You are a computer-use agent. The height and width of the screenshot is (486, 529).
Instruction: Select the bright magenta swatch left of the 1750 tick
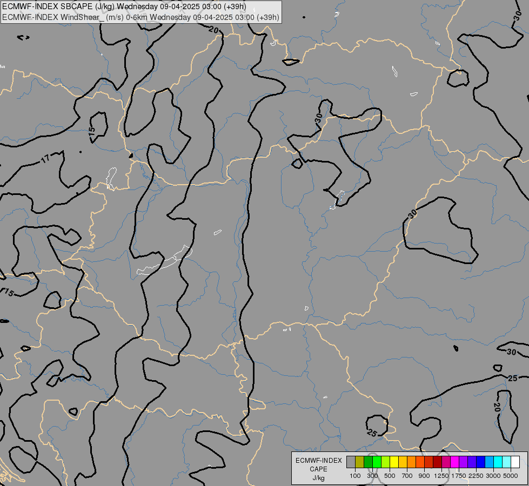pos(454,462)
